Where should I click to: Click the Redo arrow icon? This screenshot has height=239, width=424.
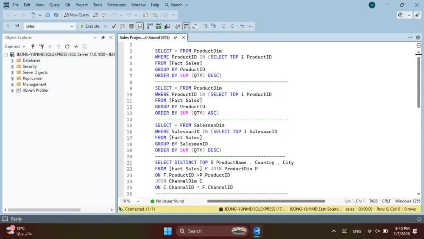coord(129,15)
